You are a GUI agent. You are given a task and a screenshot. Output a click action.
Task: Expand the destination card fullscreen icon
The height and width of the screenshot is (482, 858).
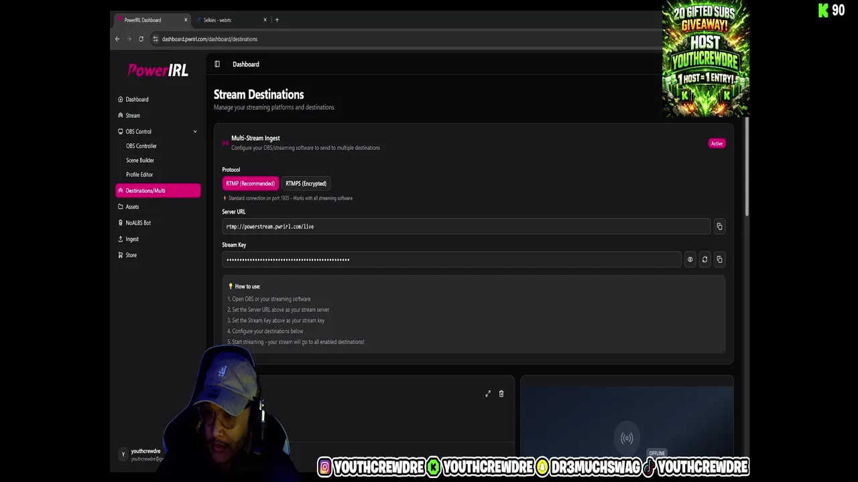pyautogui.click(x=488, y=394)
